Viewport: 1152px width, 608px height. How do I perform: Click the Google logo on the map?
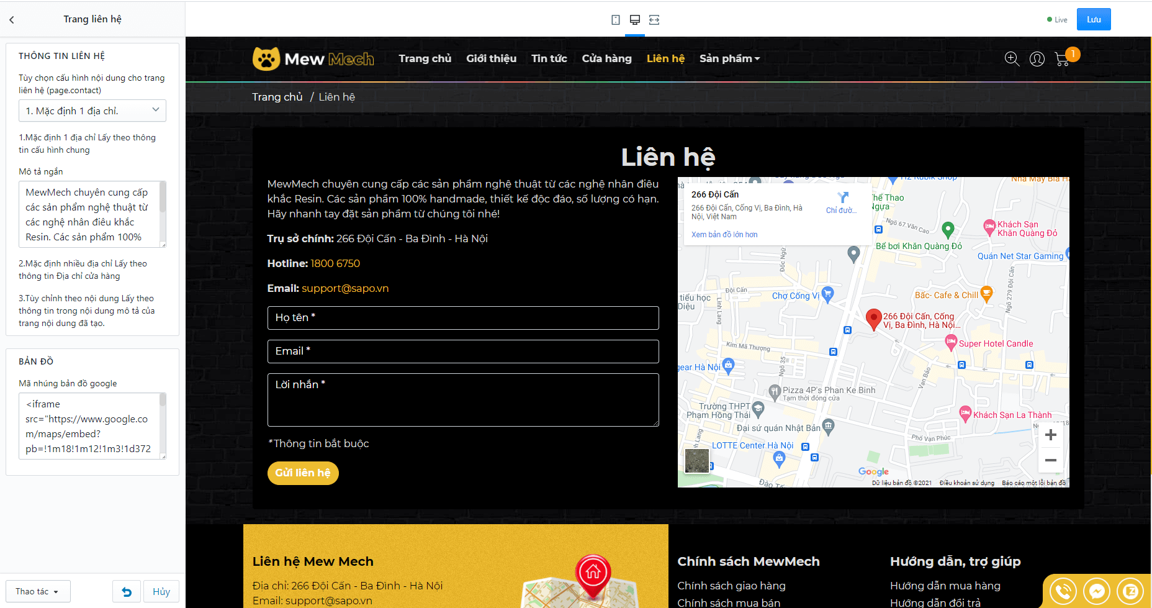(x=873, y=472)
